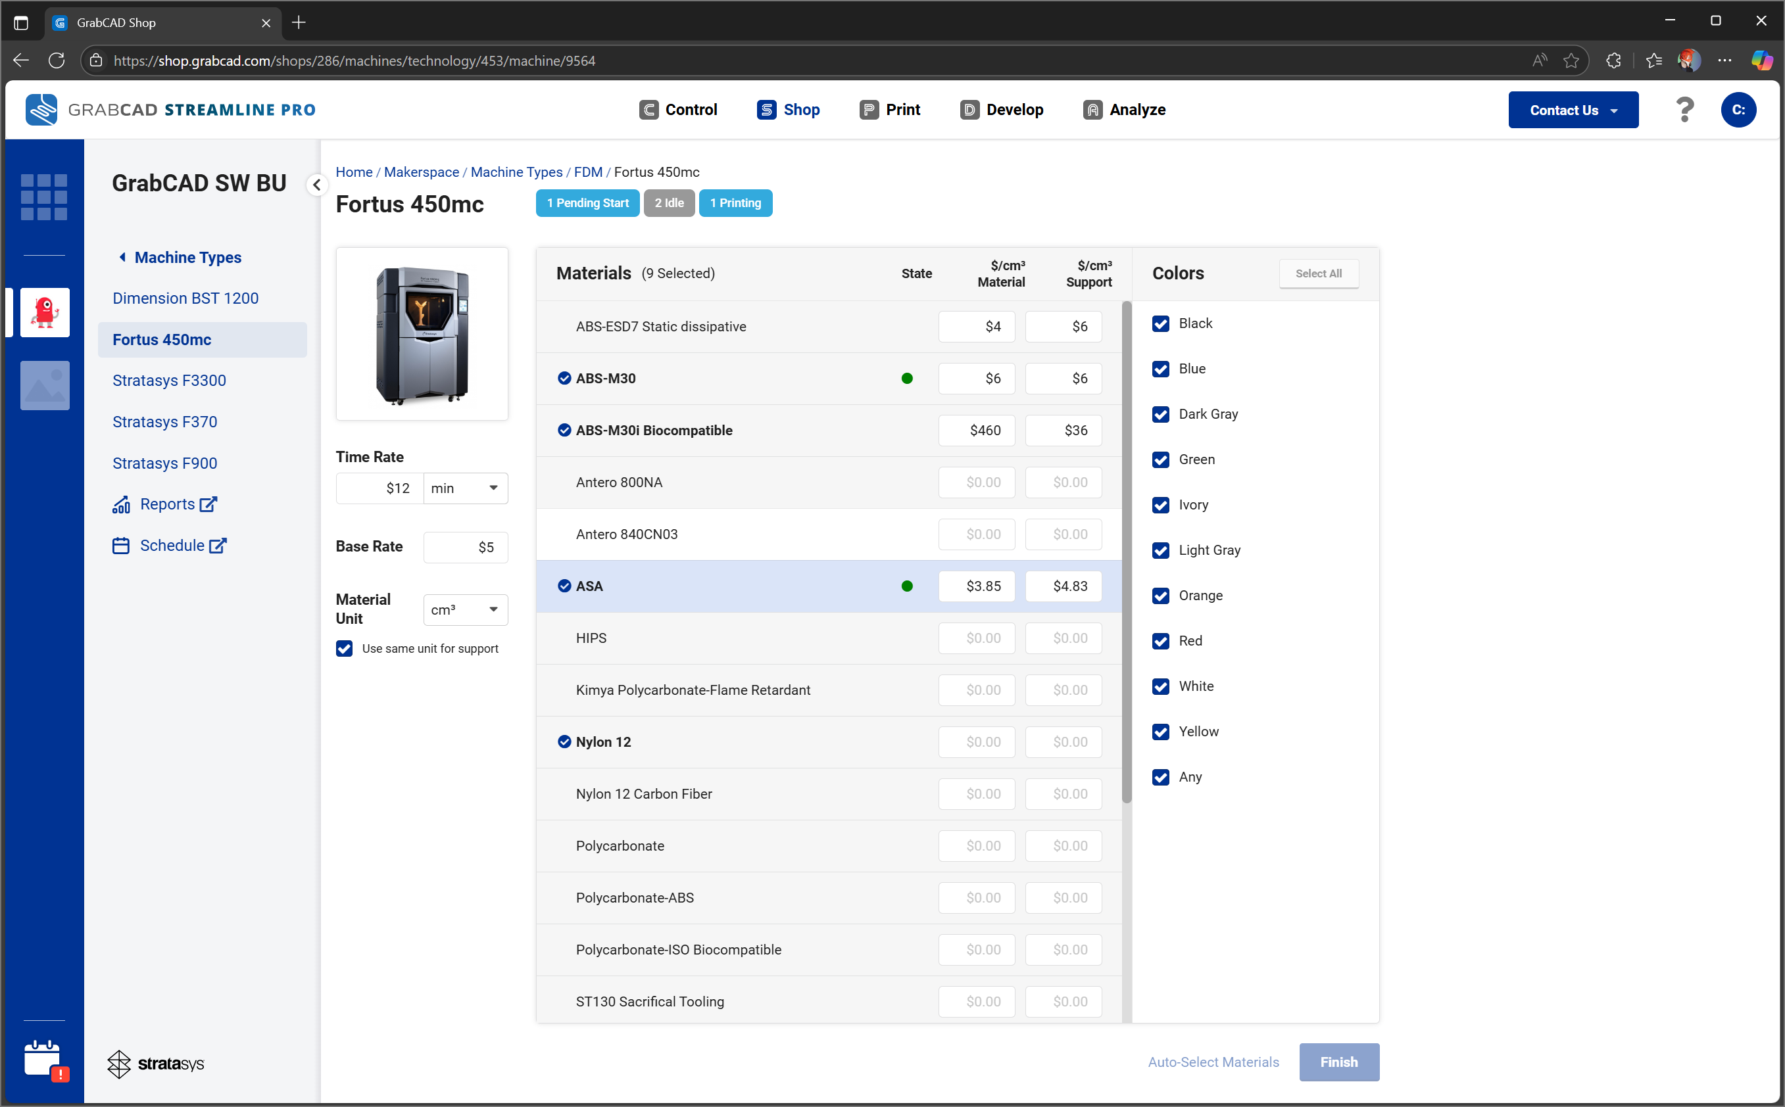Open the Time Rate unit dropdown
Screen dimensions: 1785x1107
(x=465, y=488)
